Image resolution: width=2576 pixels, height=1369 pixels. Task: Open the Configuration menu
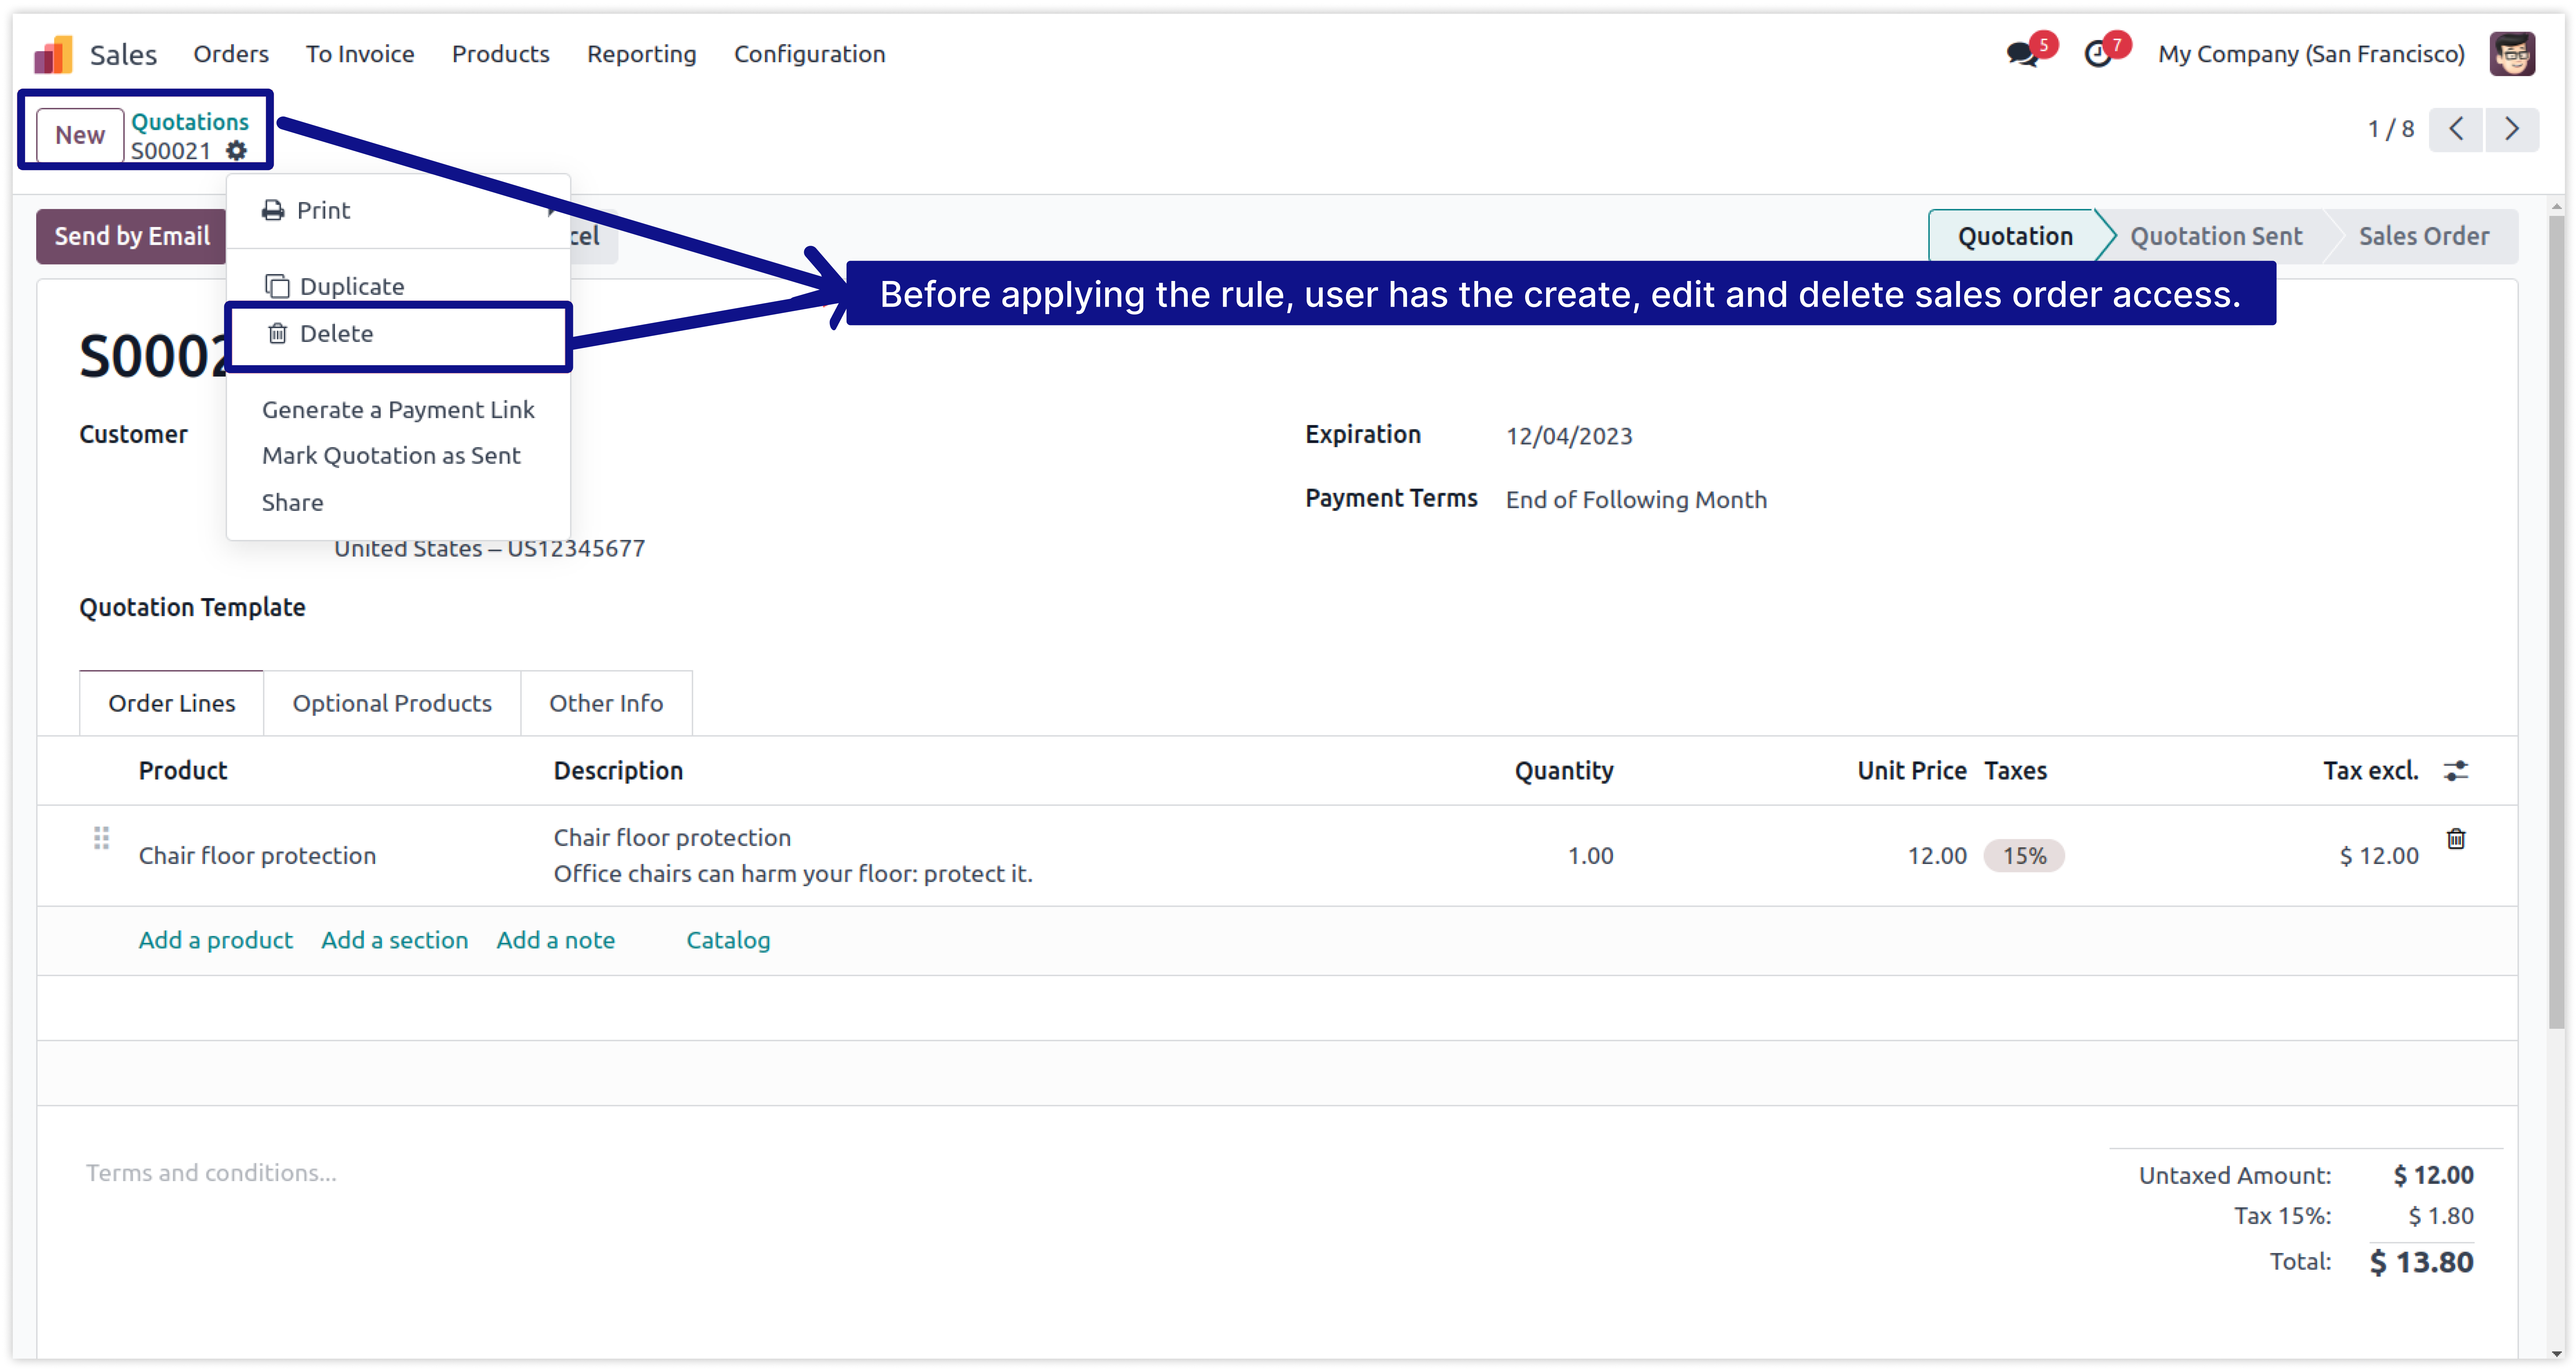(810, 54)
